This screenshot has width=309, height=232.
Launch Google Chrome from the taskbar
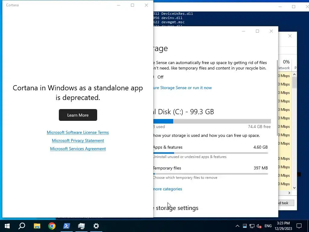click(x=52, y=226)
